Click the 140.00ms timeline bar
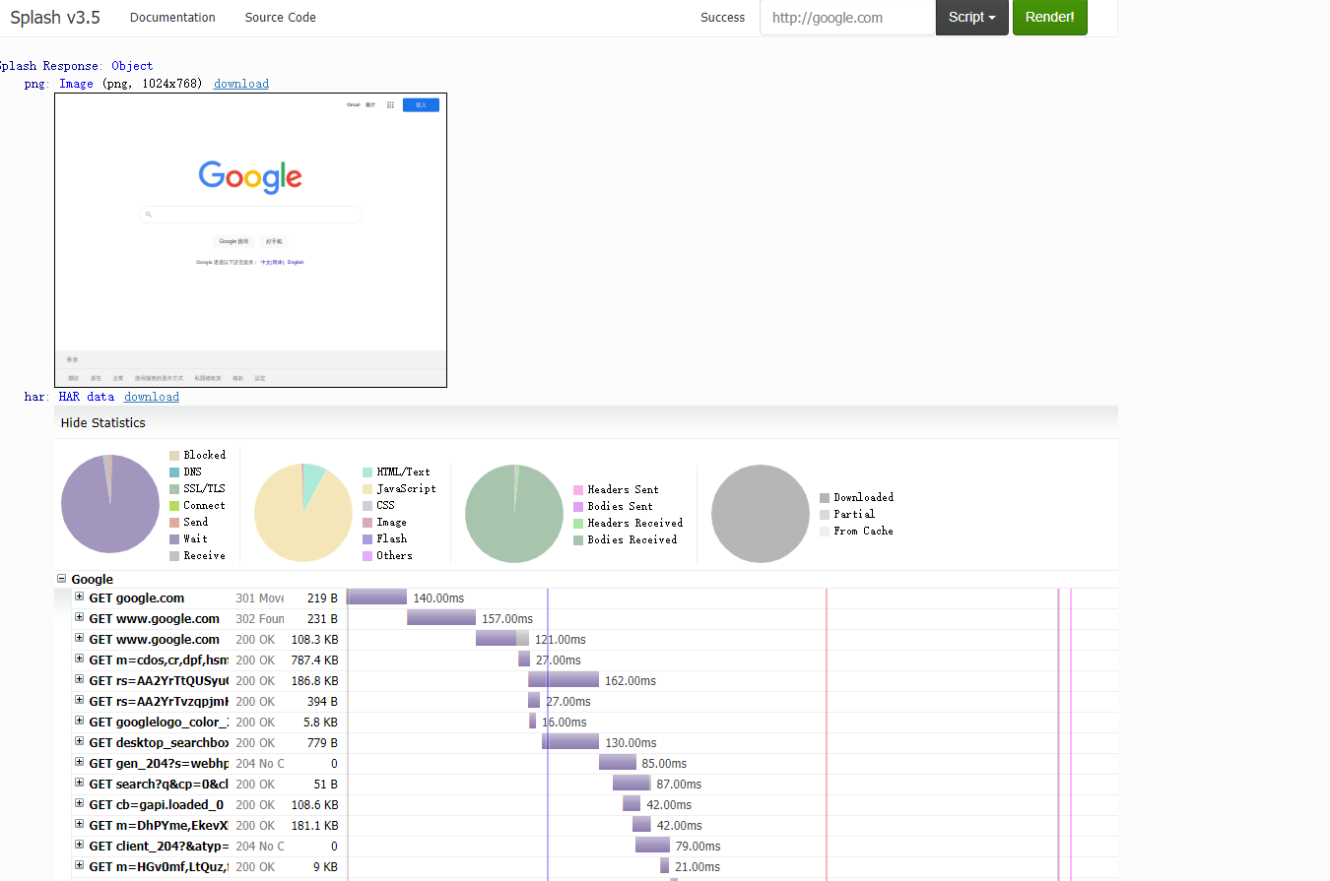The image size is (1330, 881). click(x=377, y=598)
